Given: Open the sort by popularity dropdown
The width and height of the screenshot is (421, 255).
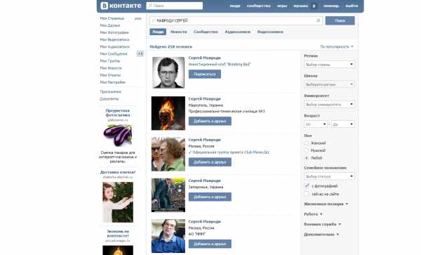Looking at the screenshot, I should point(337,47).
